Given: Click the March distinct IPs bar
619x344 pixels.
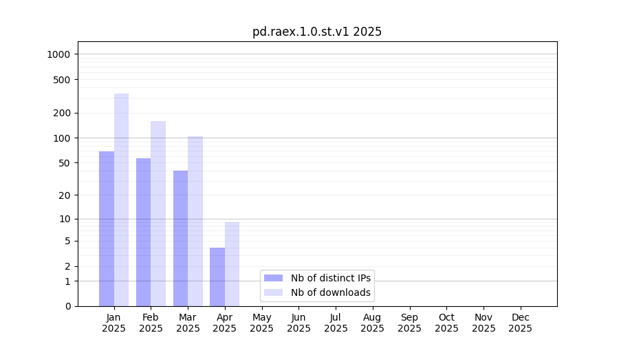Looking at the screenshot, I should point(180,238).
